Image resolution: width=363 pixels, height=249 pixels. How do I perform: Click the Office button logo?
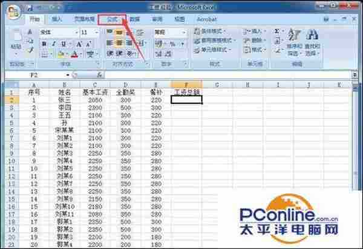click(13, 11)
